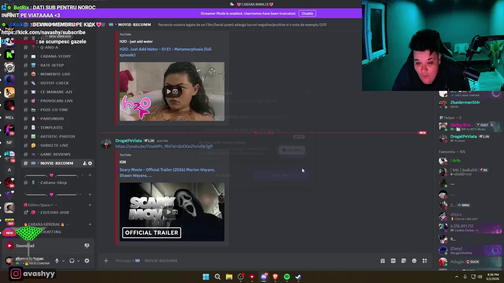Open Windows Start menu

tap(206, 277)
